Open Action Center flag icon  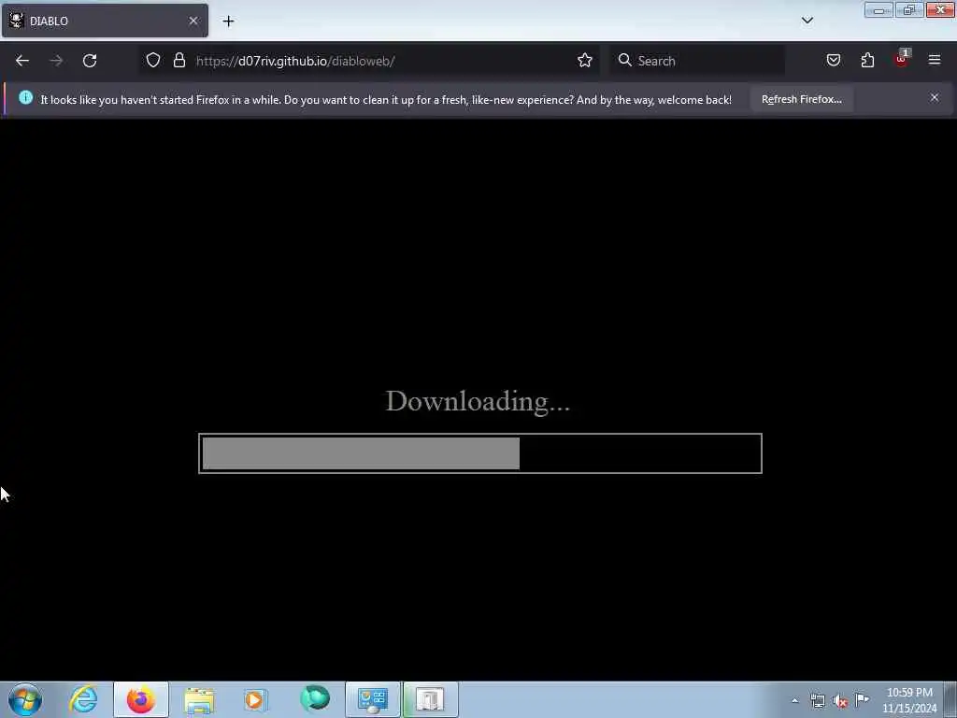click(862, 700)
